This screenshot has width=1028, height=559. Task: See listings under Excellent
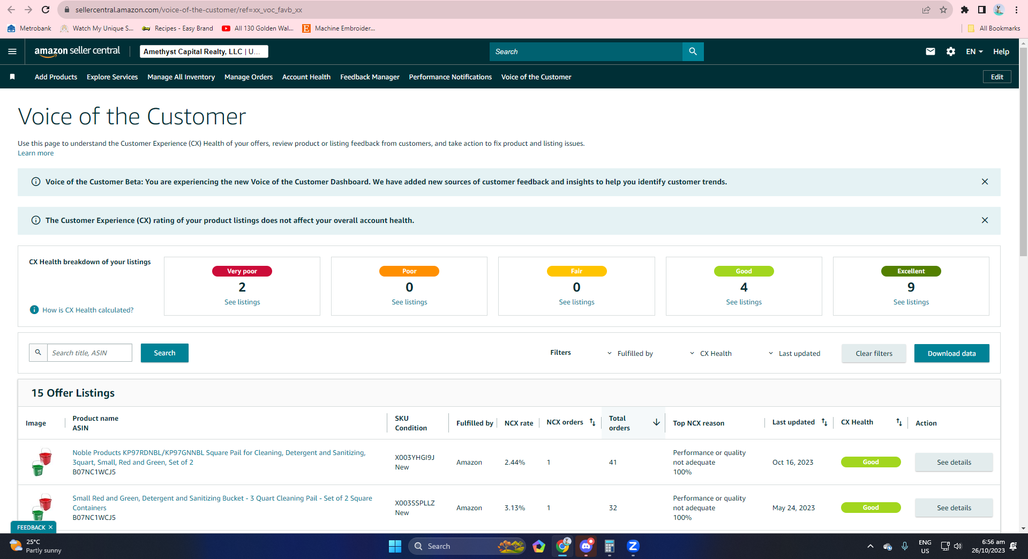coord(911,302)
